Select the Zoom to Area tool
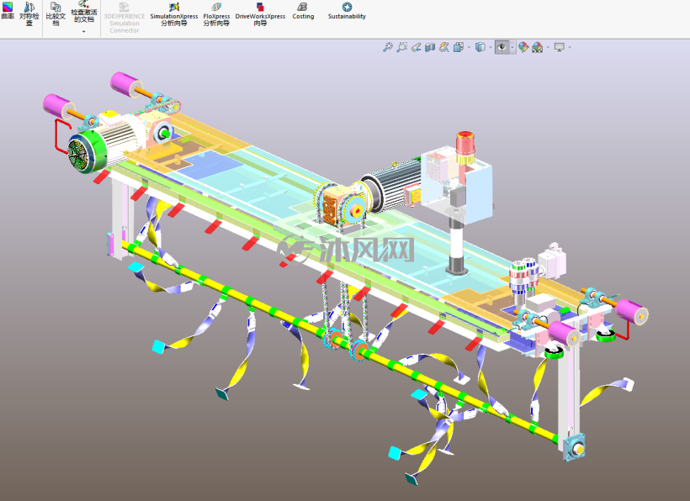 [x=401, y=47]
